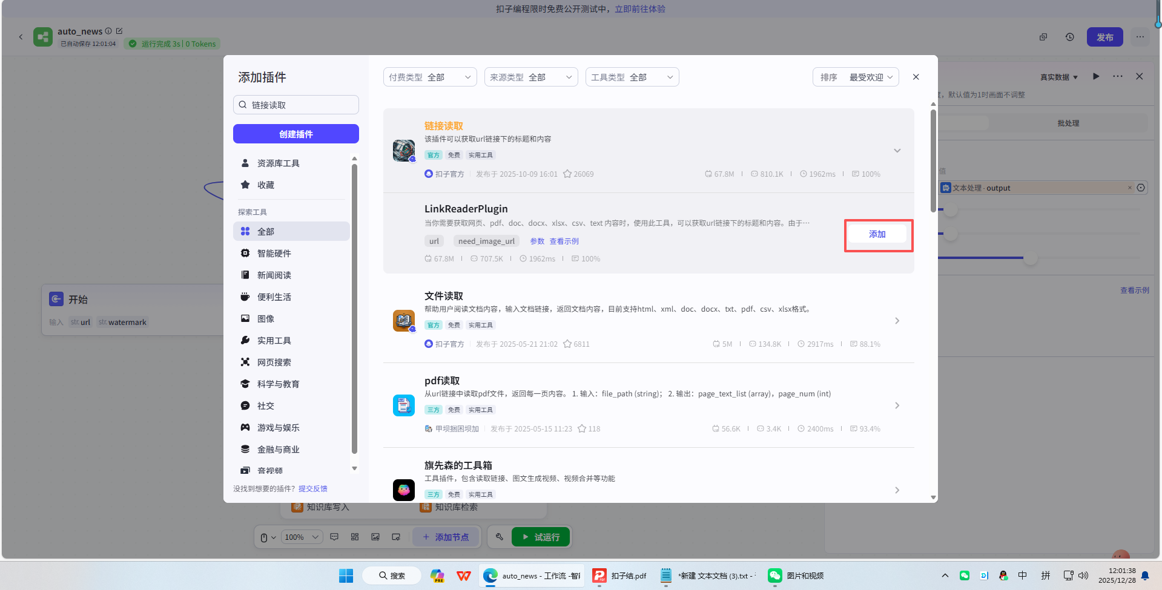The width and height of the screenshot is (1162, 590).
Task: Open the wrench settings icon beside 试运行
Action: coord(499,537)
